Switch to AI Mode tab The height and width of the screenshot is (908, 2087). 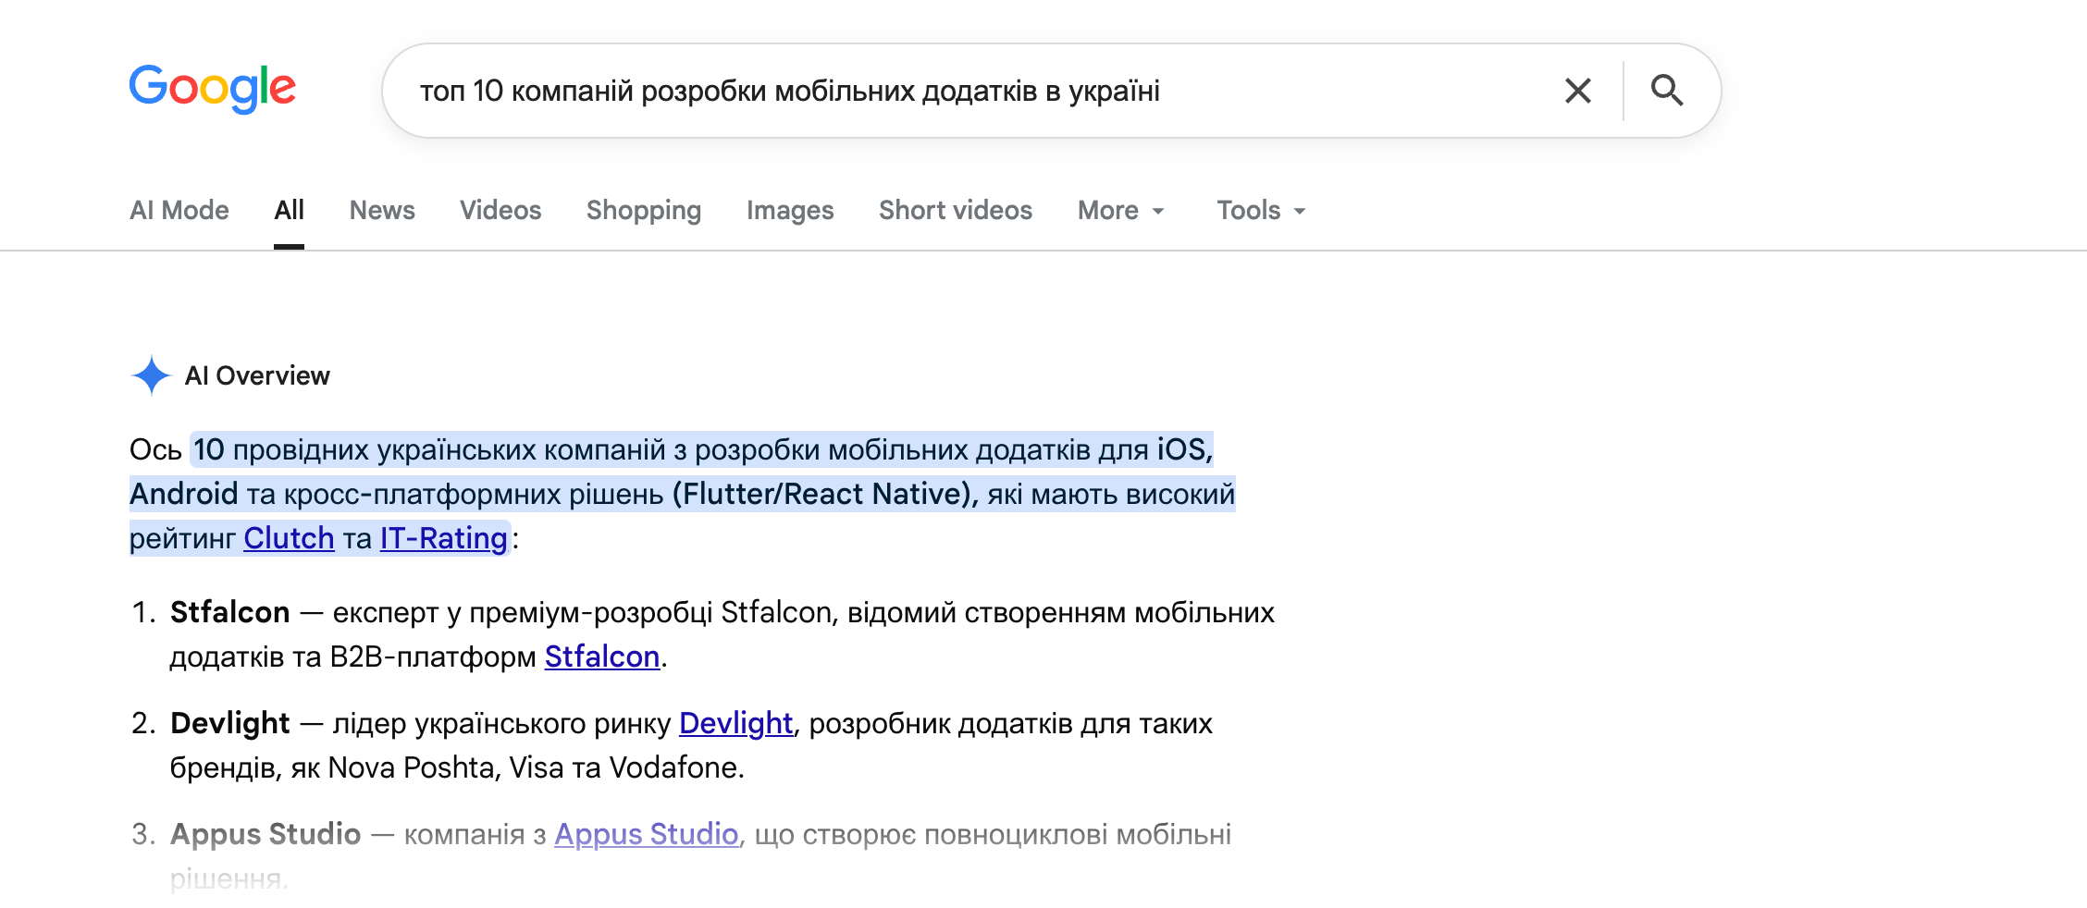tap(179, 211)
